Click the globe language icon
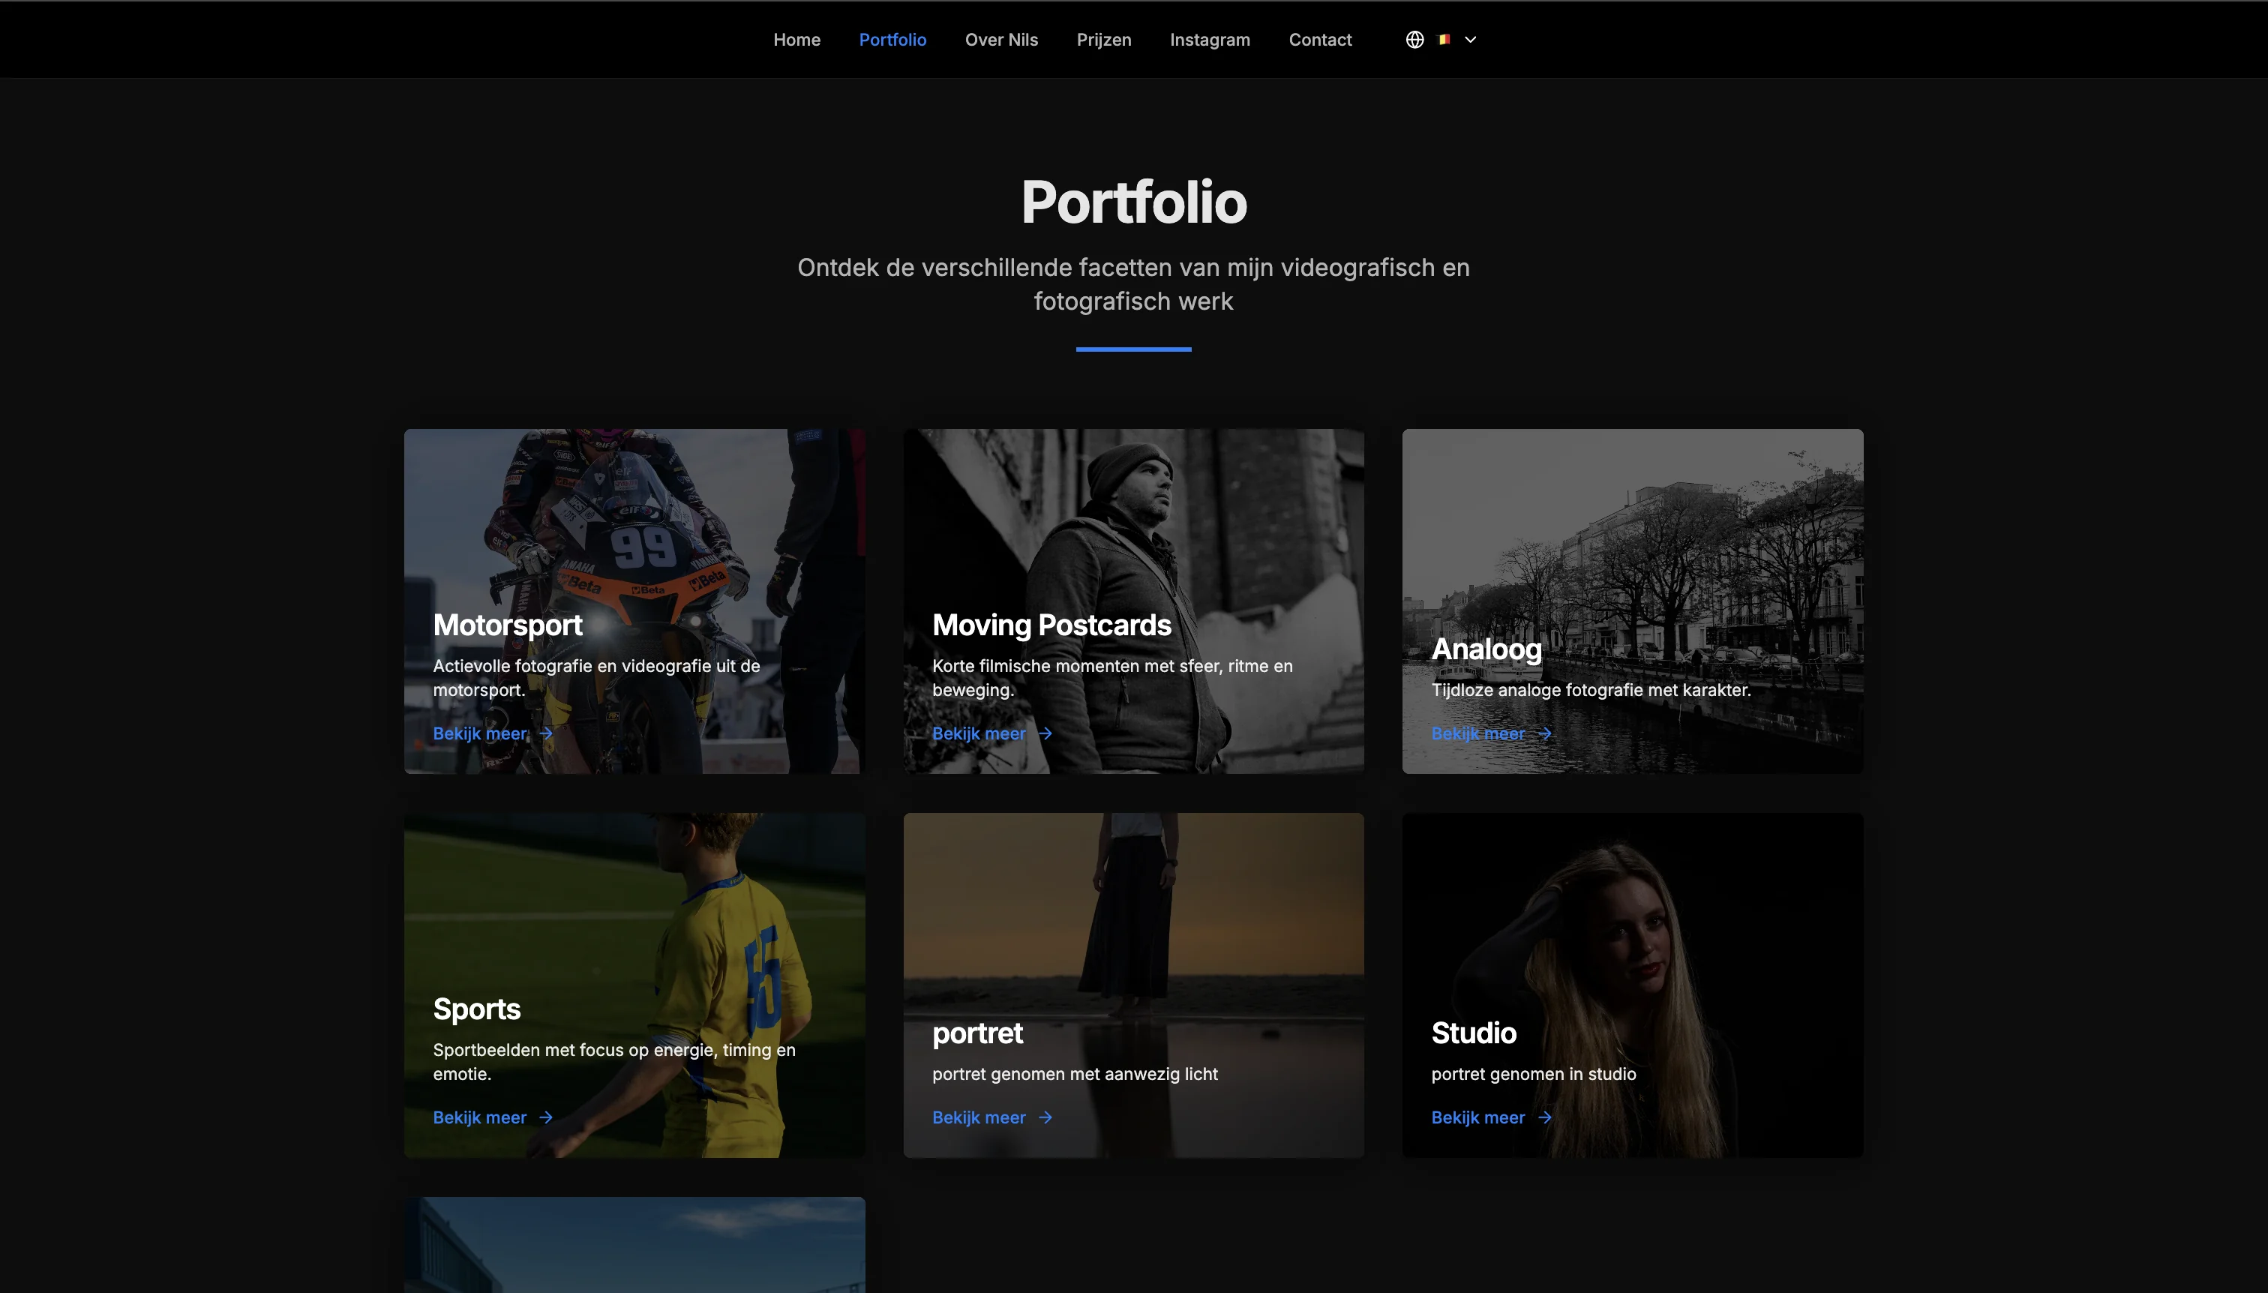 [1414, 39]
